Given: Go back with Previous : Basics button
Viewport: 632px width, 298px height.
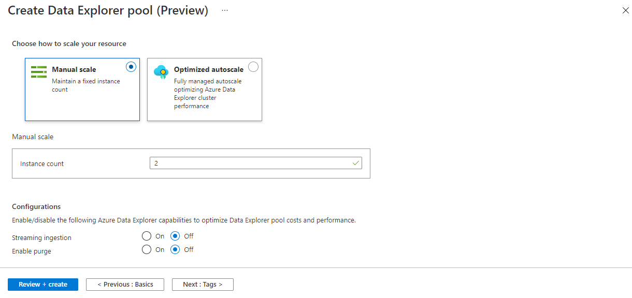Looking at the screenshot, I should [x=125, y=285].
